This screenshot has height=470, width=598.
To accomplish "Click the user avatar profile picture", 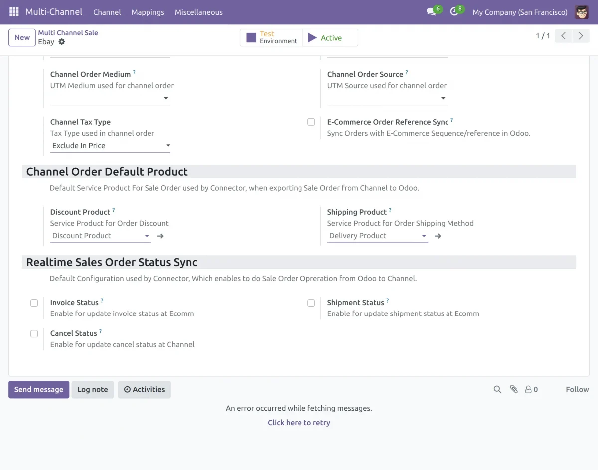I will pyautogui.click(x=581, y=12).
